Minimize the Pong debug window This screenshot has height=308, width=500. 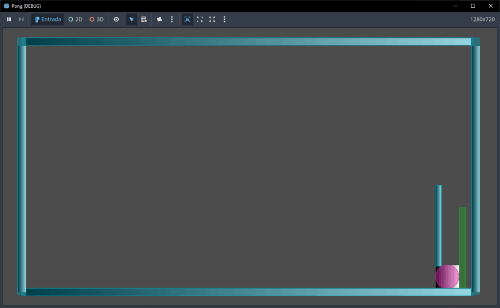(456, 6)
